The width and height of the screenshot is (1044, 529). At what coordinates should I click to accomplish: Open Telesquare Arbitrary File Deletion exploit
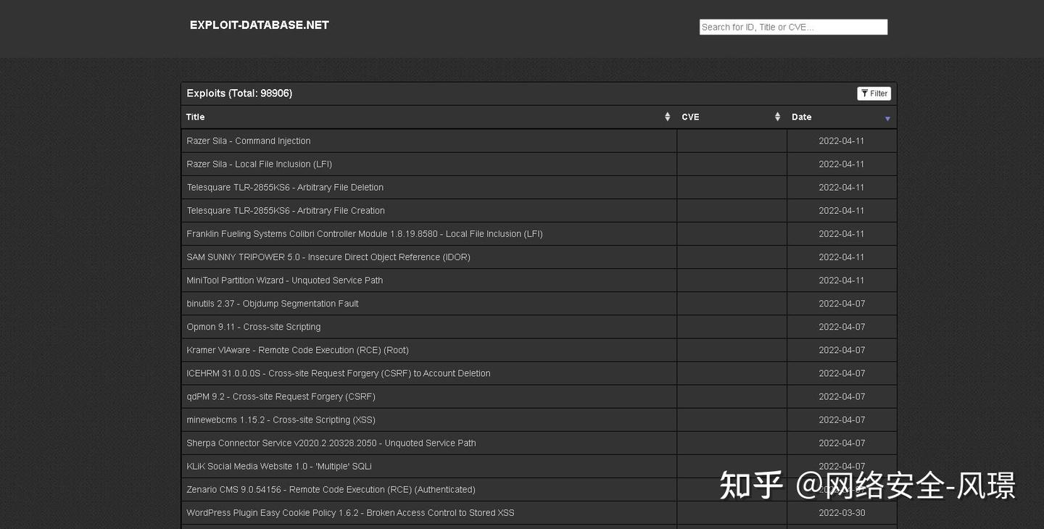[x=284, y=187]
